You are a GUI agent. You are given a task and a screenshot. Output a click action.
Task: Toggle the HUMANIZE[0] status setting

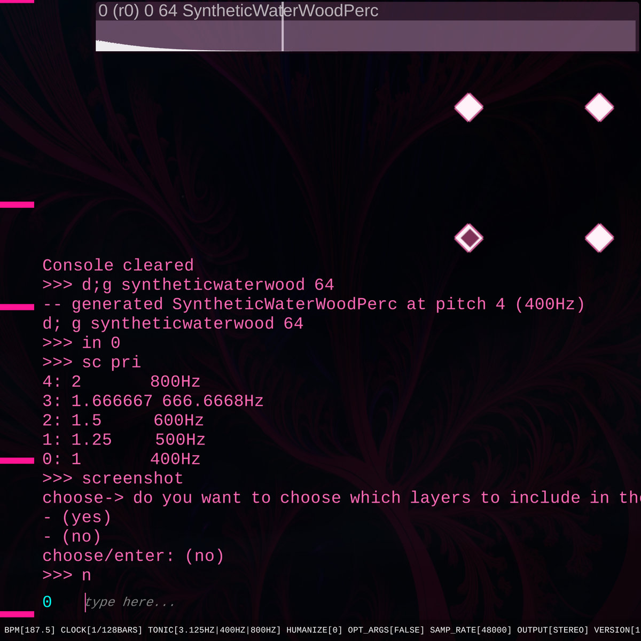click(314, 630)
